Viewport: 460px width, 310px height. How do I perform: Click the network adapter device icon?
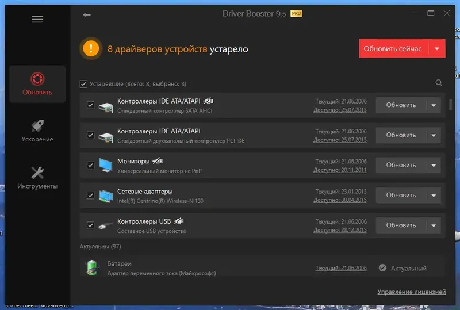106,196
